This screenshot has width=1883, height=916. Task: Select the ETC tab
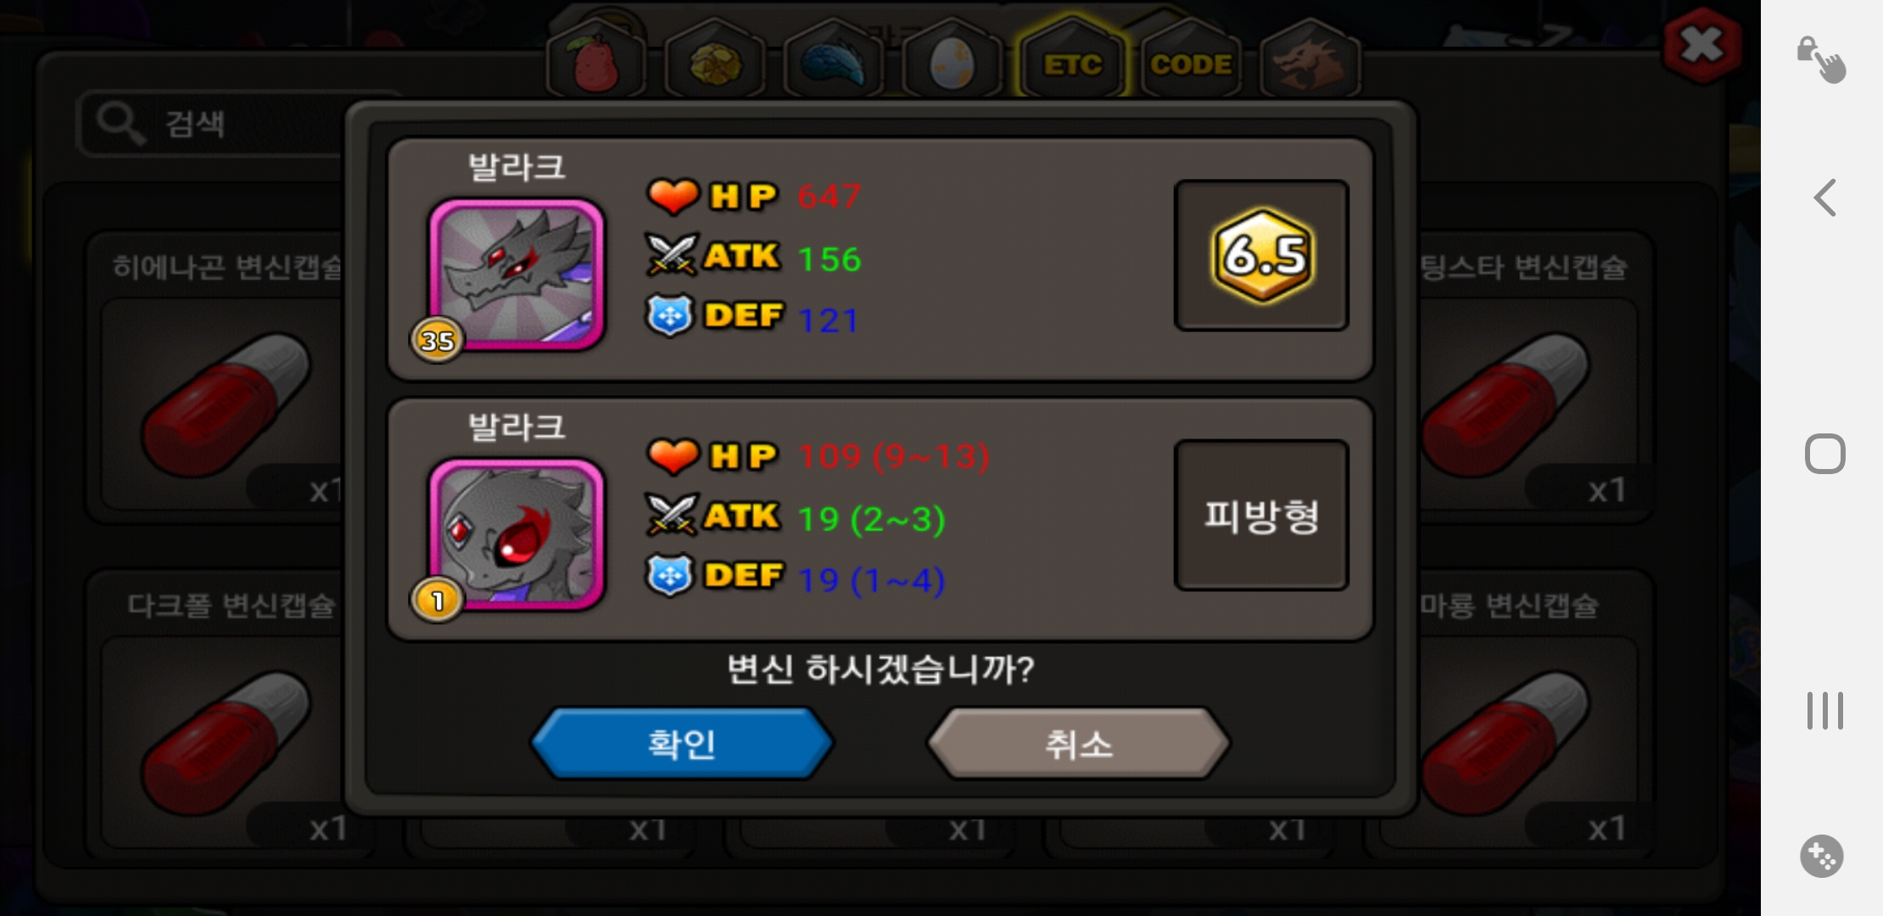tap(1072, 61)
